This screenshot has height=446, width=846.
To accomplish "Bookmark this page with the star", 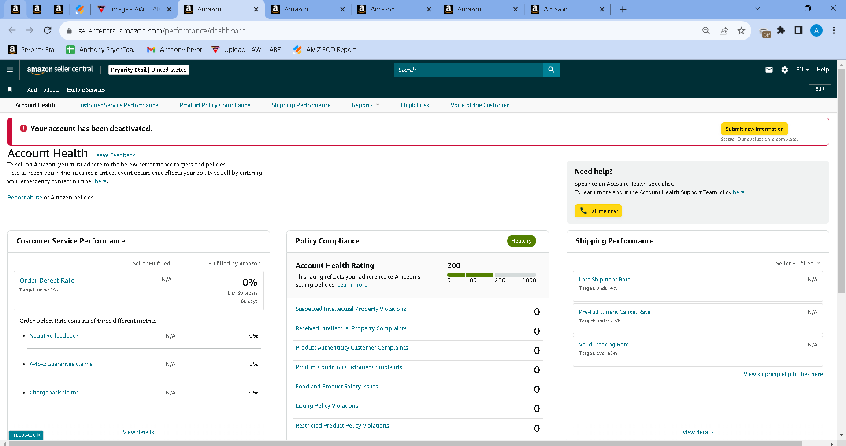I will point(741,30).
